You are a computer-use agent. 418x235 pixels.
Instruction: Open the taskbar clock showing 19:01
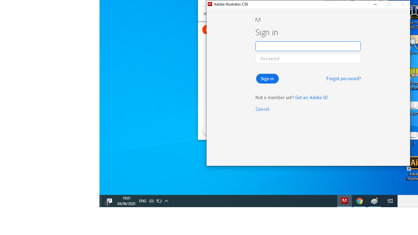tap(126, 201)
